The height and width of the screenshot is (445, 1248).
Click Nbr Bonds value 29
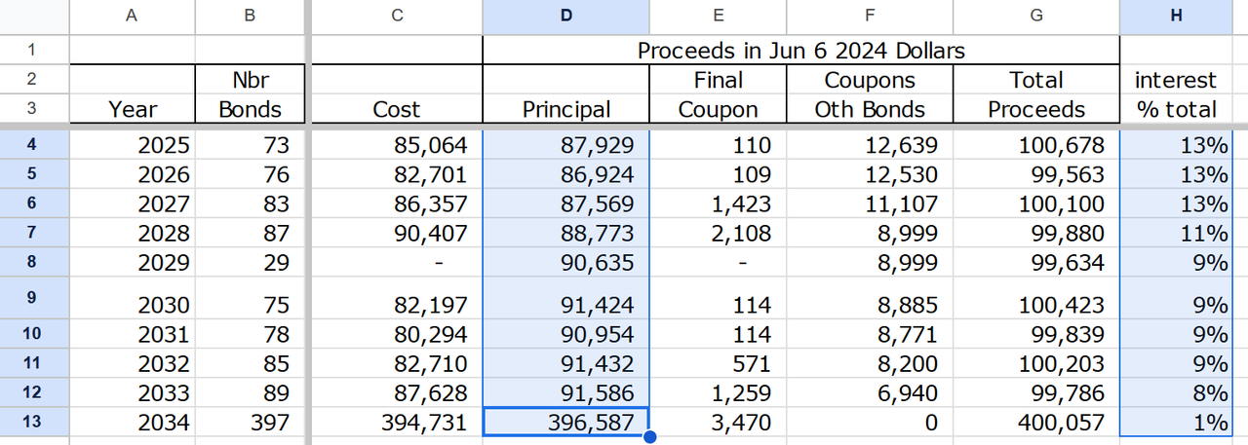[x=250, y=263]
